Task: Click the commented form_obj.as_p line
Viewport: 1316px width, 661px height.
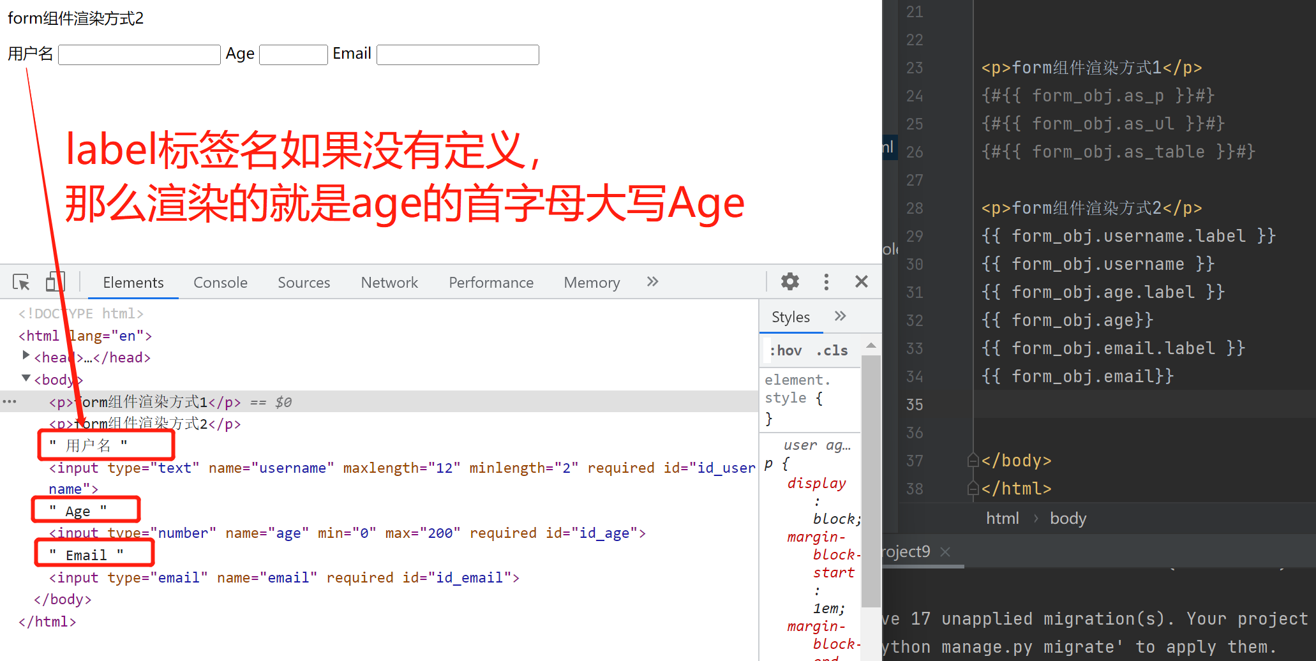Action: coord(1098,96)
